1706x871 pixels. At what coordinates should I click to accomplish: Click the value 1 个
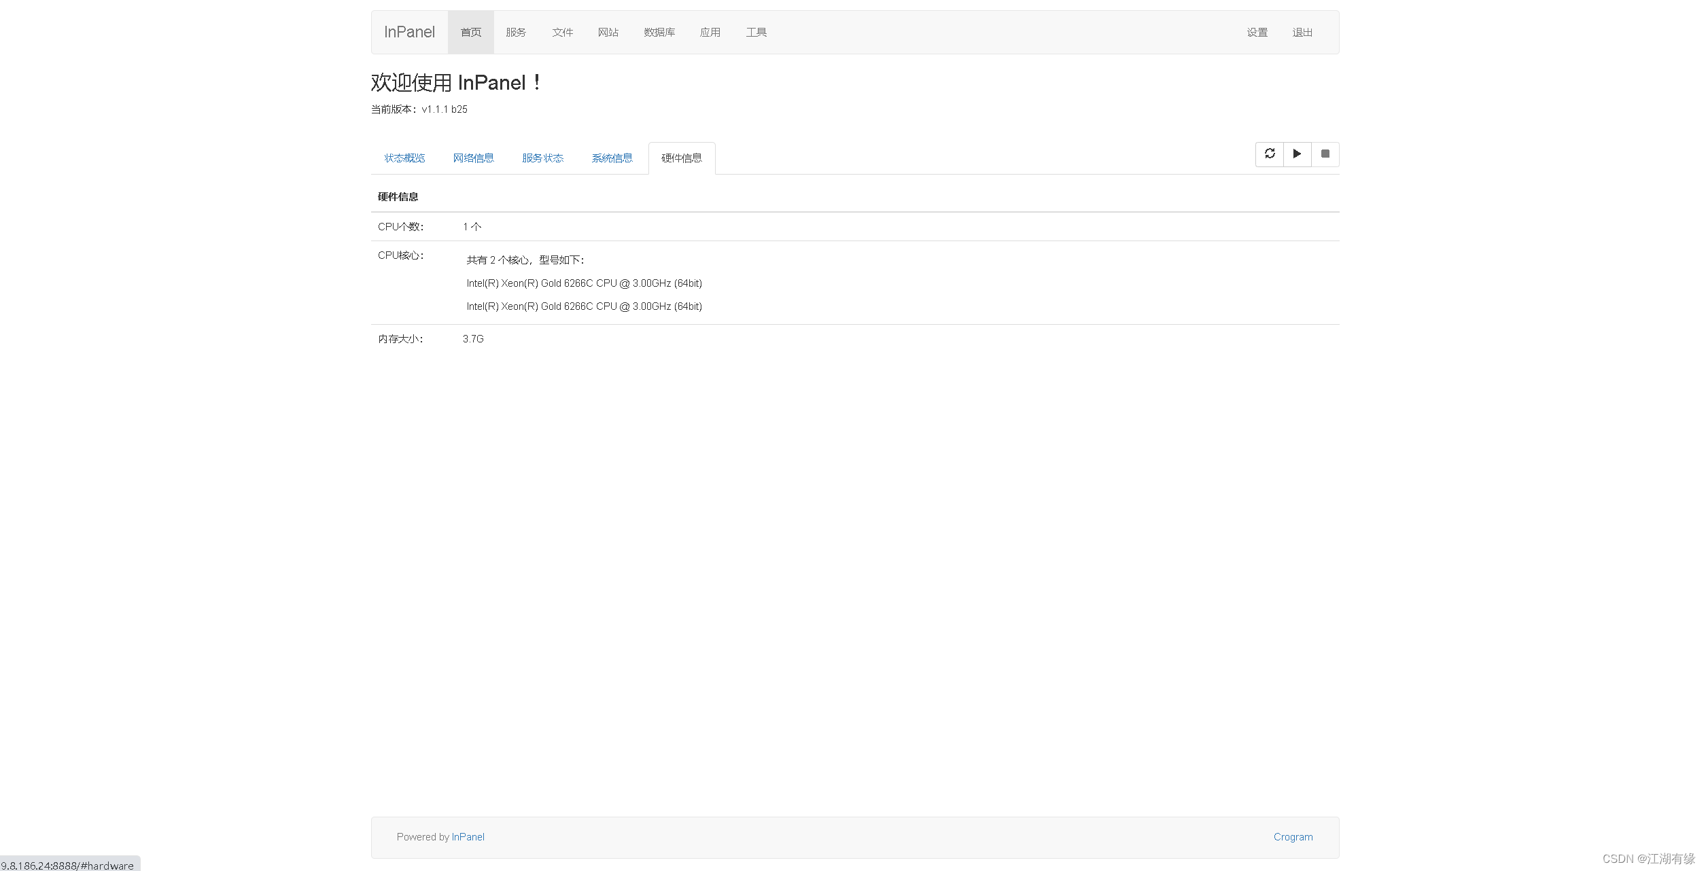[x=472, y=227]
